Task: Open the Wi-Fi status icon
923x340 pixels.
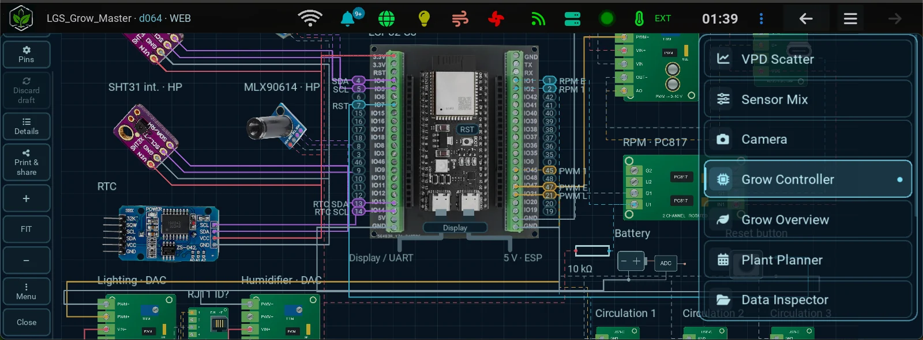Action: [x=310, y=18]
